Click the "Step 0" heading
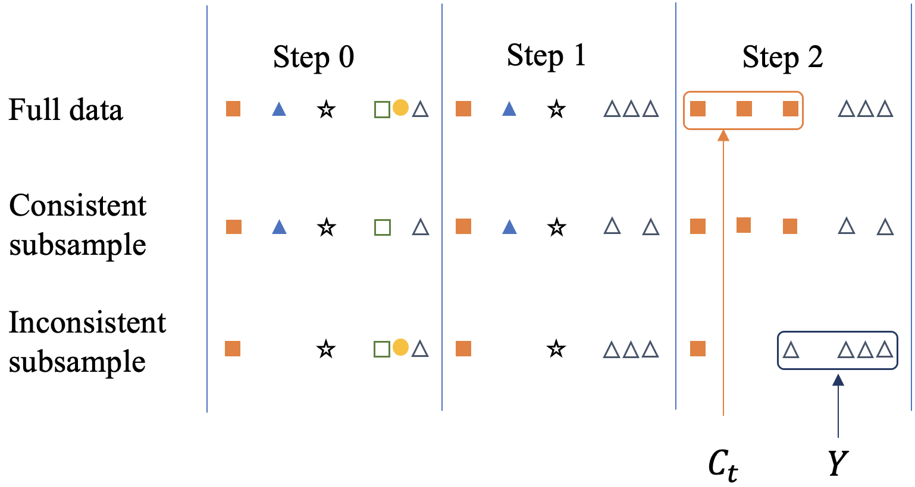This screenshot has height=487, width=915. [314, 57]
